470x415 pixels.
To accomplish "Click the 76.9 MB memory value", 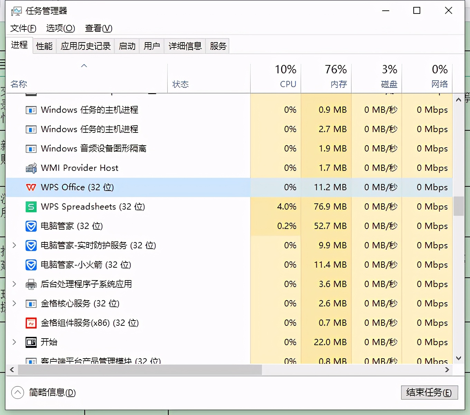I will click(330, 207).
